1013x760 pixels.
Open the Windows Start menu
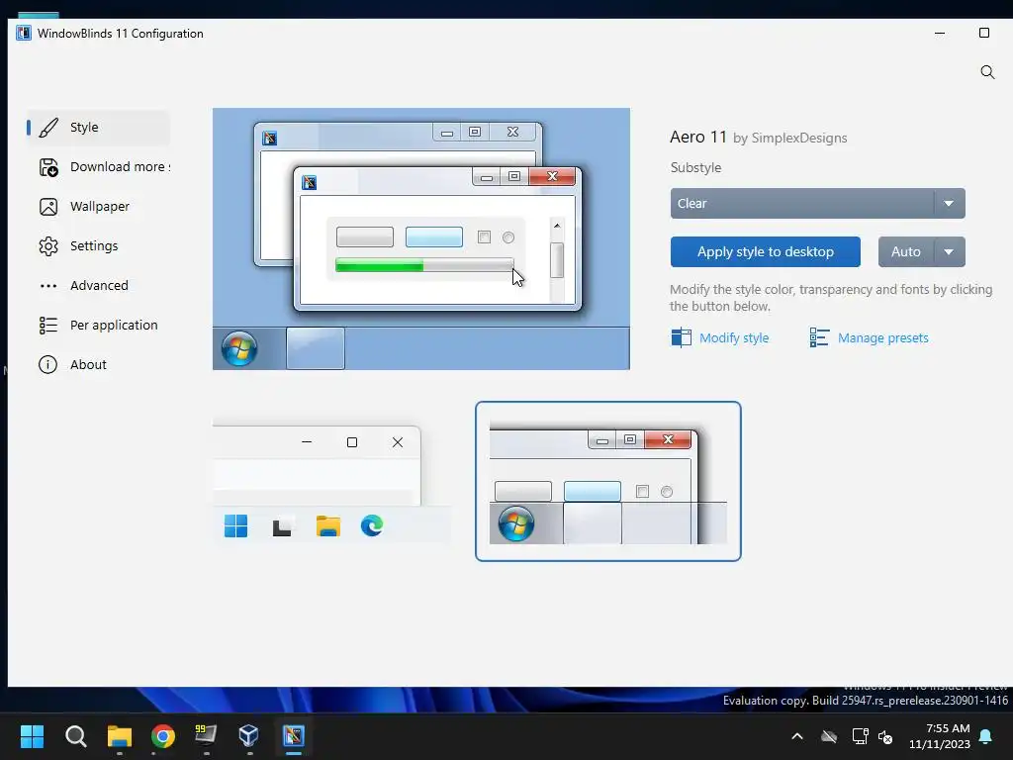[32, 736]
